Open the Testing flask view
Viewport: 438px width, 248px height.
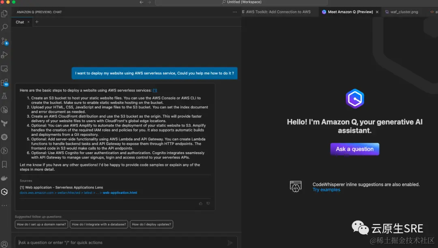(x=4, y=96)
